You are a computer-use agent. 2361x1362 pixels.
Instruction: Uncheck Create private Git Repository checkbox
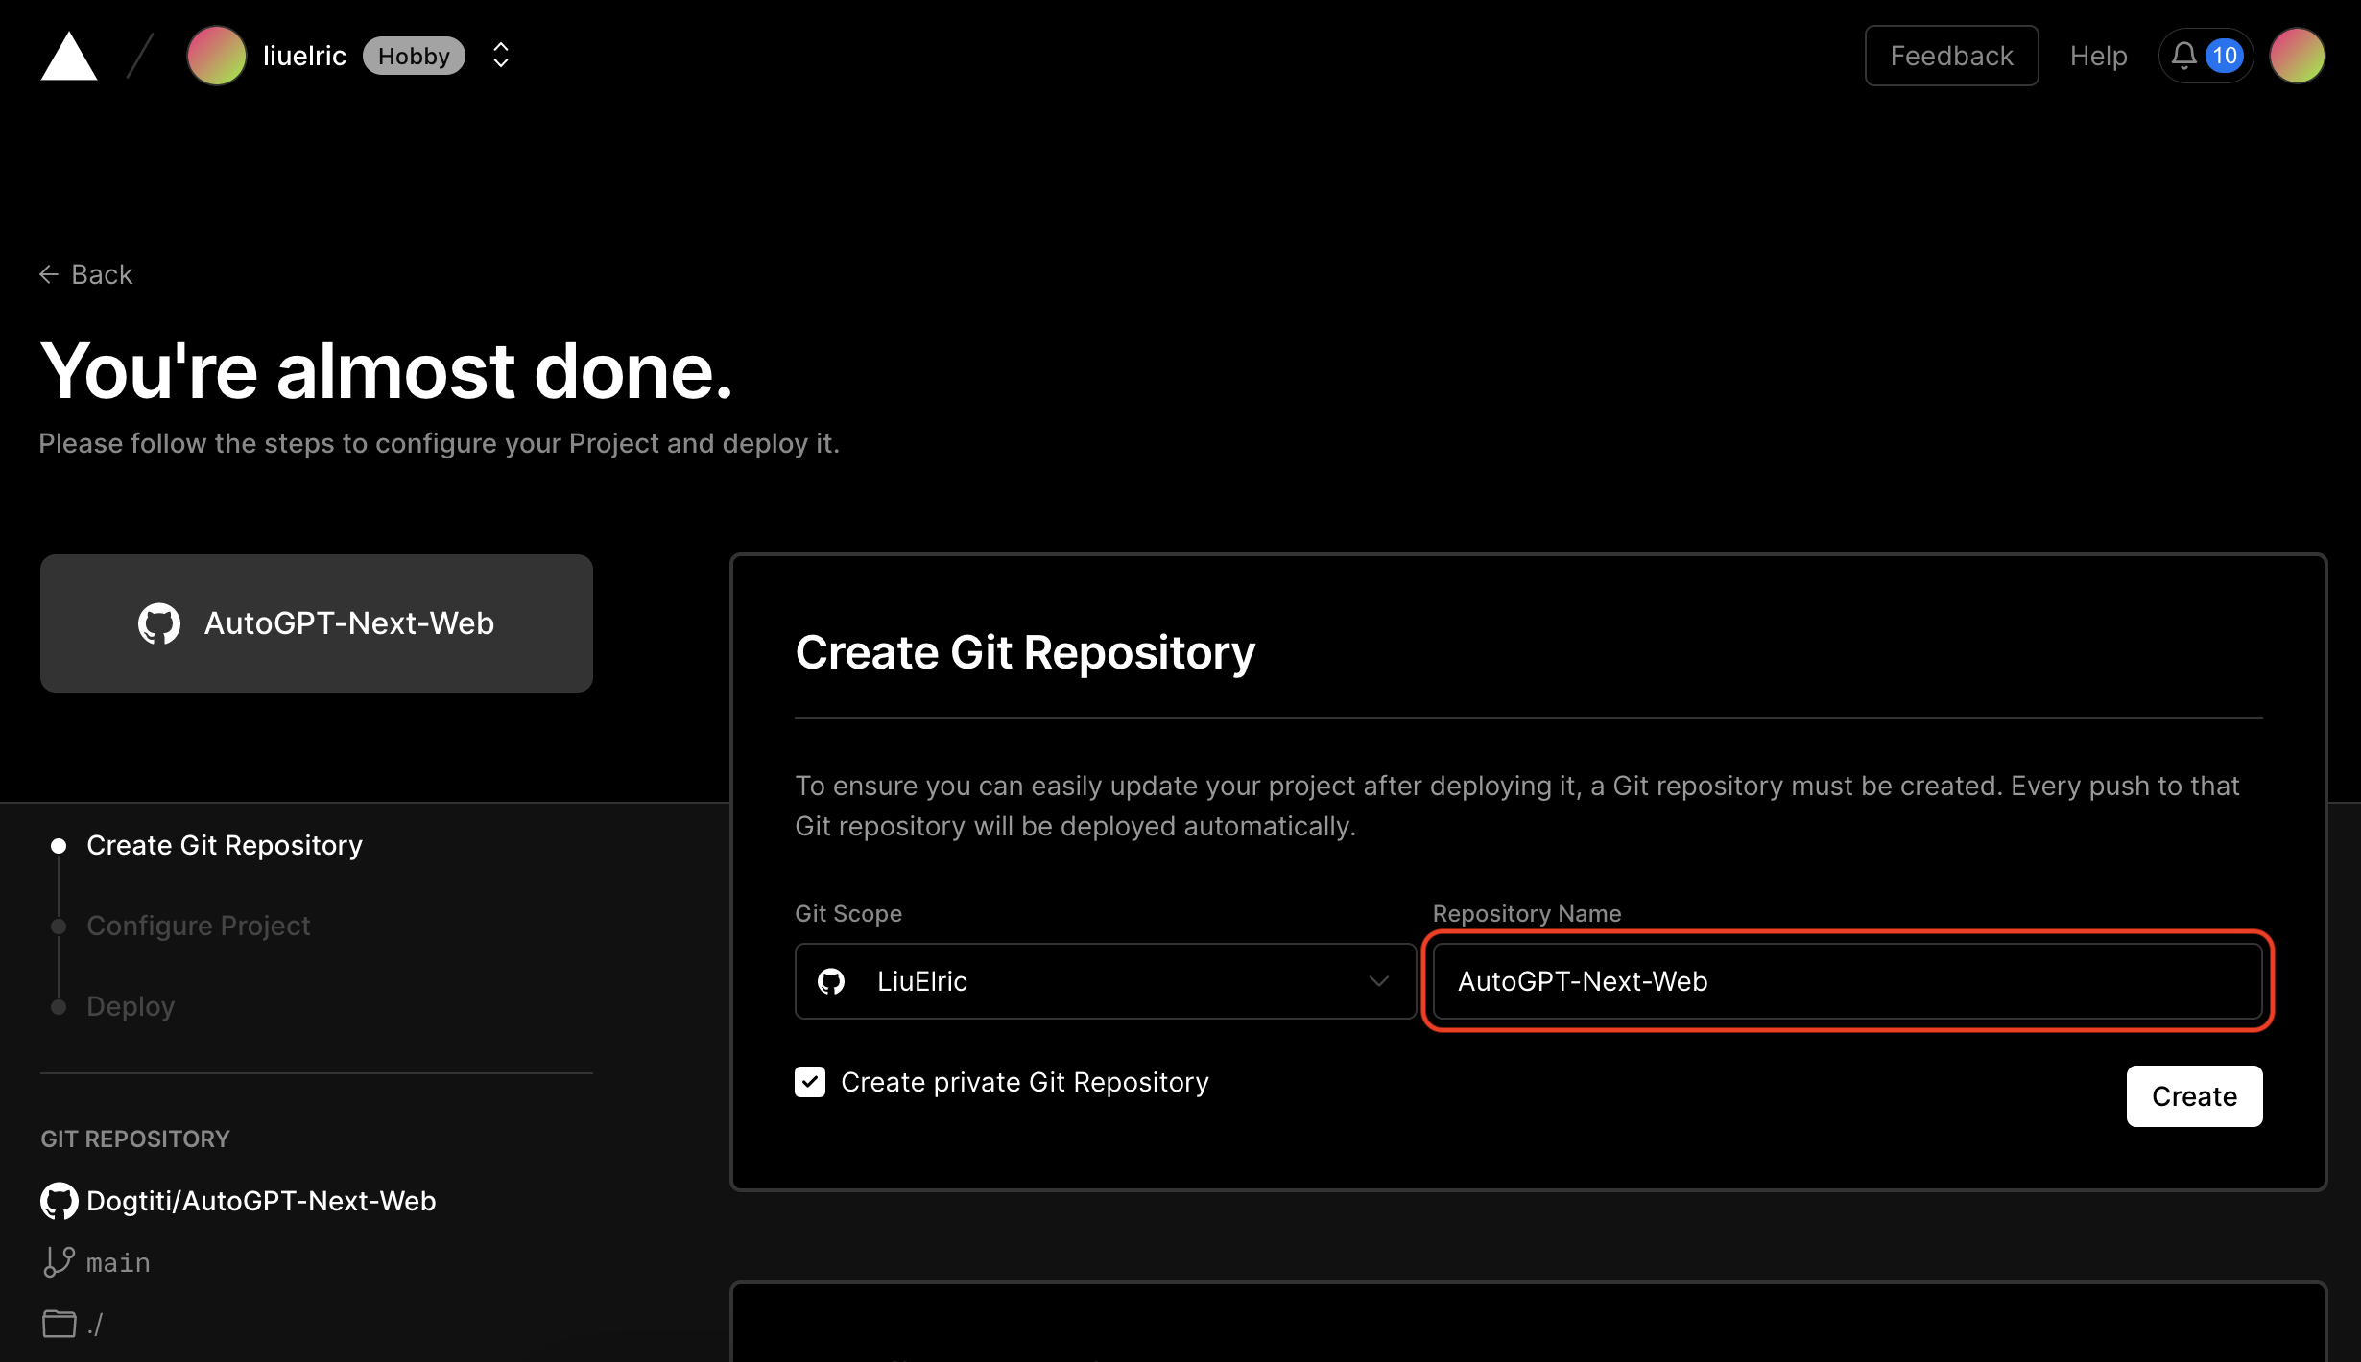(810, 1082)
